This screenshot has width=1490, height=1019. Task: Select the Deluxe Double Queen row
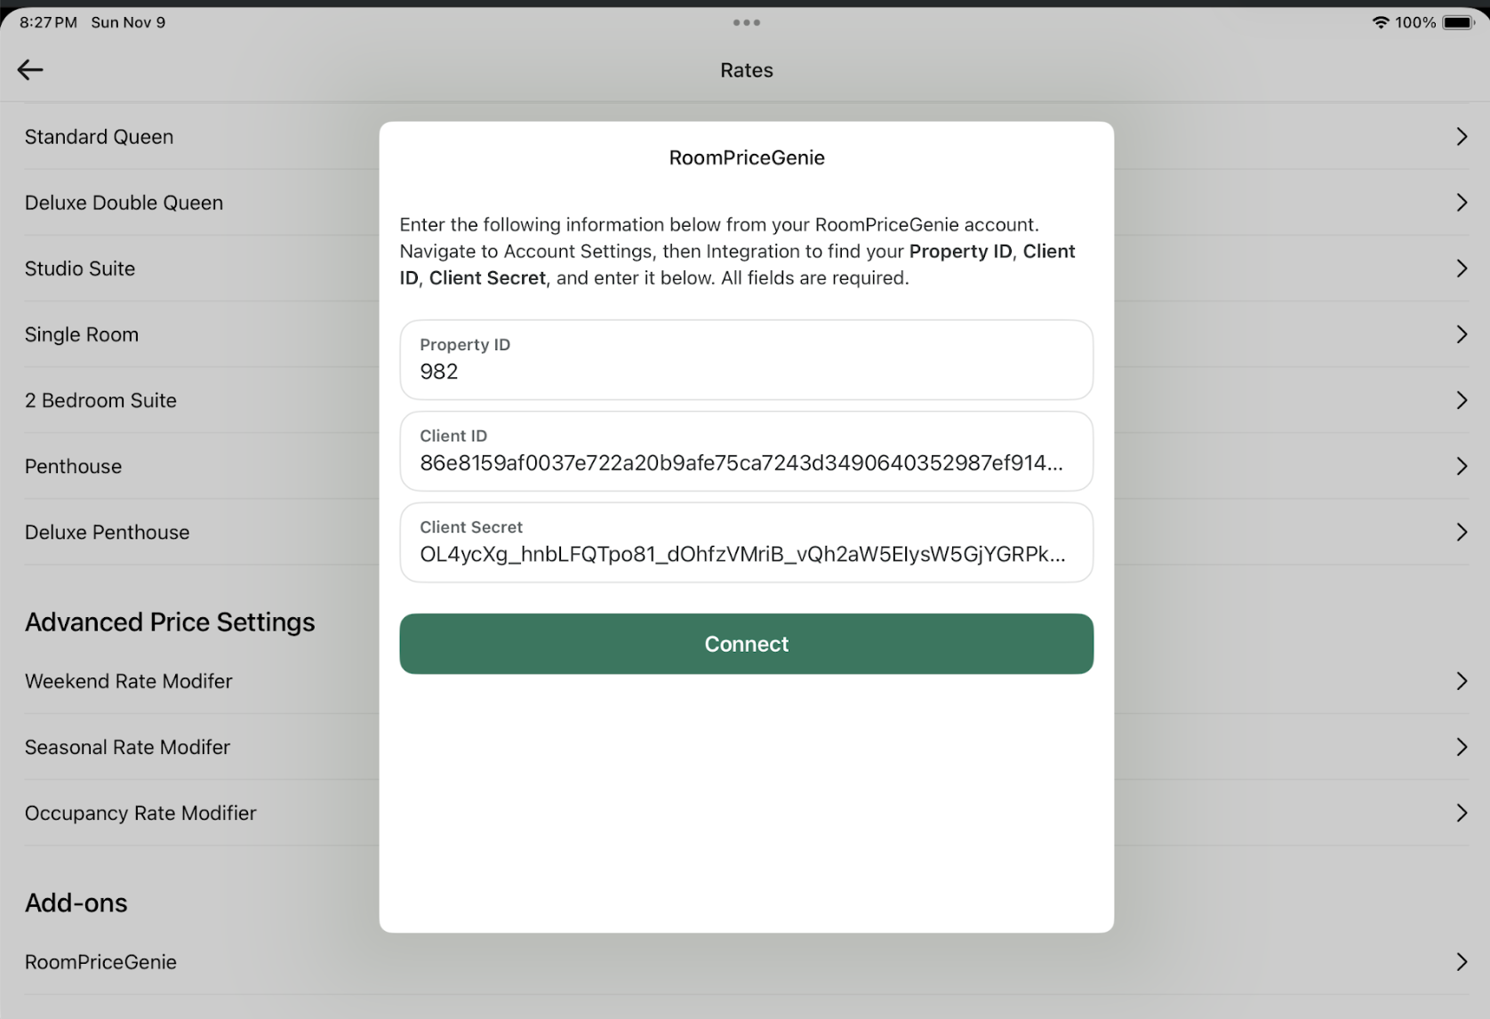[124, 203]
